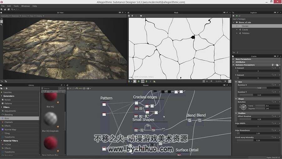
Task: Expand Attributes section
Action: pyautogui.click(x=233, y=62)
